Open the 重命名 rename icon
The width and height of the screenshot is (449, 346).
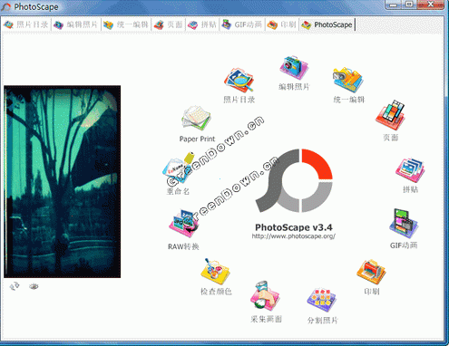[179, 168]
